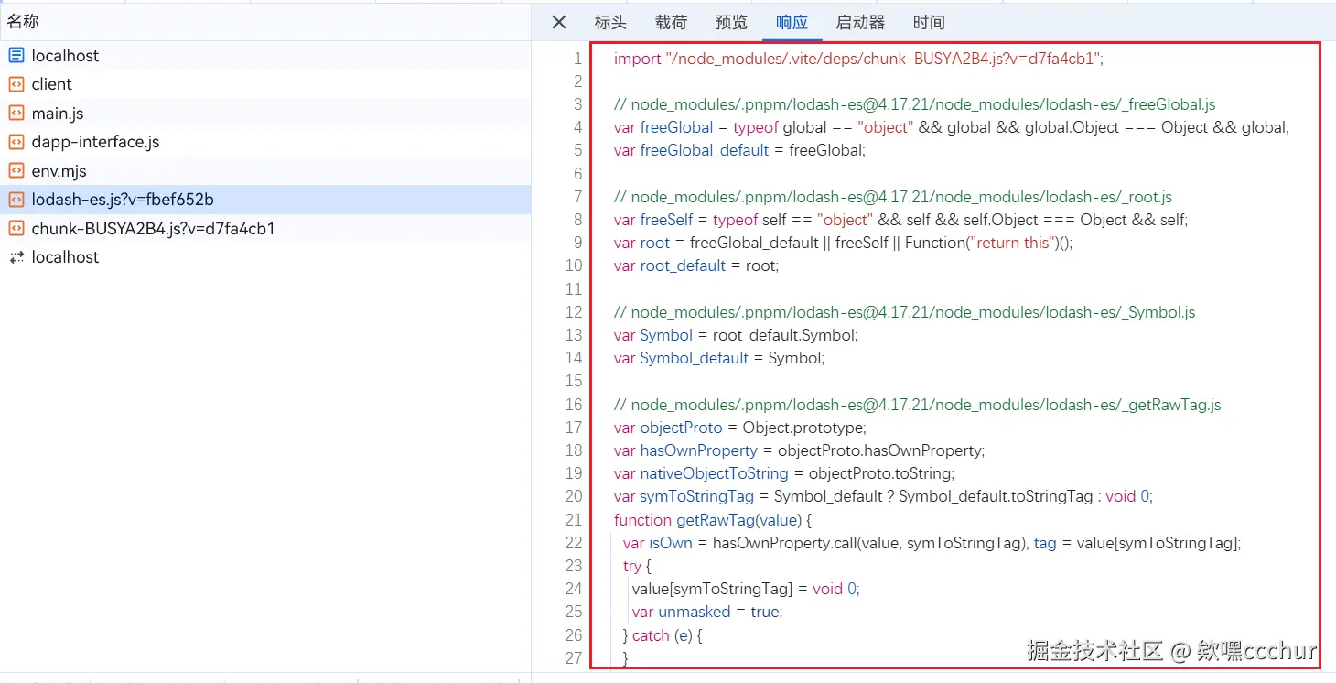This screenshot has width=1336, height=683.
Task: Select the client request row
Action: (x=265, y=84)
